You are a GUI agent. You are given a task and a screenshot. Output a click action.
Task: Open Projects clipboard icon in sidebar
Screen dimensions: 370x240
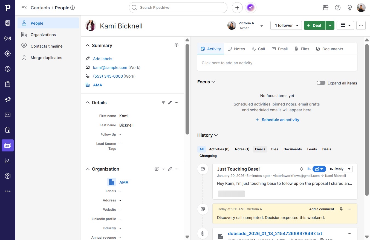click(8, 84)
